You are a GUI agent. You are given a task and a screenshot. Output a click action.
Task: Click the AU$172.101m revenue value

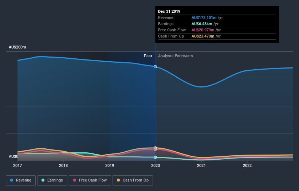click(x=204, y=17)
